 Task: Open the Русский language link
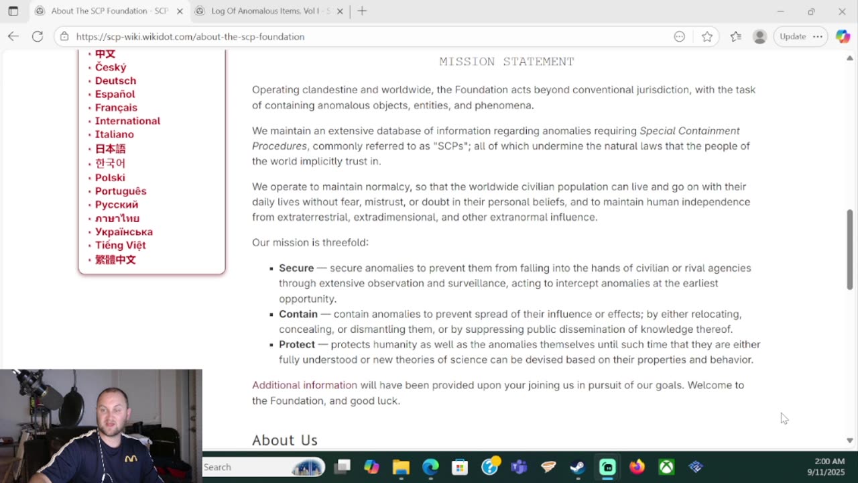coord(117,205)
